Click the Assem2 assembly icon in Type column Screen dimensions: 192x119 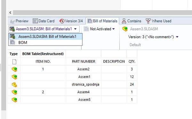(14, 69)
